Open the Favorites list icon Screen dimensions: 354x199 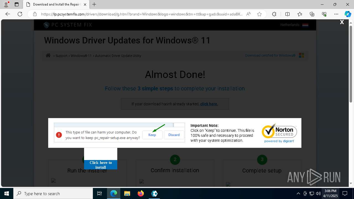[300, 14]
